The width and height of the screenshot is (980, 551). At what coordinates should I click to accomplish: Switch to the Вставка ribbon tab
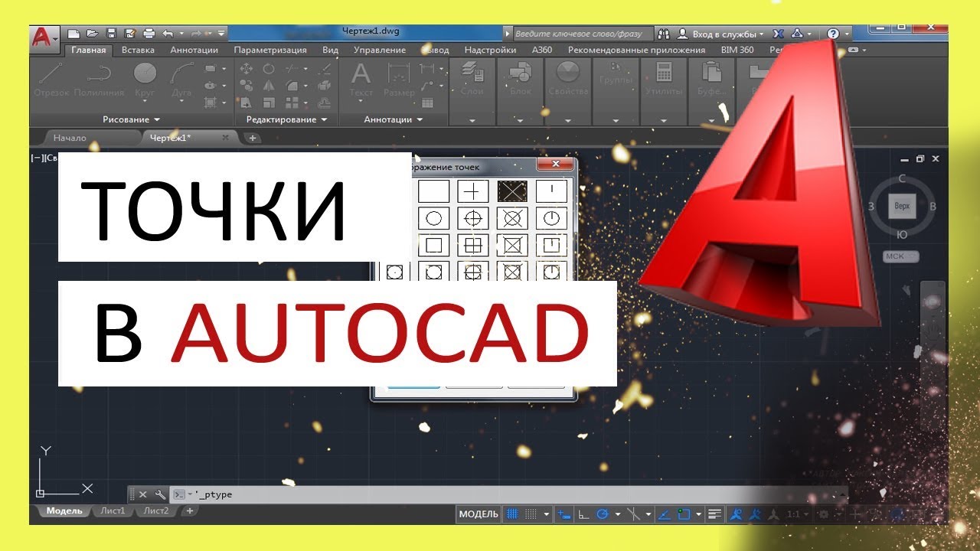click(138, 50)
